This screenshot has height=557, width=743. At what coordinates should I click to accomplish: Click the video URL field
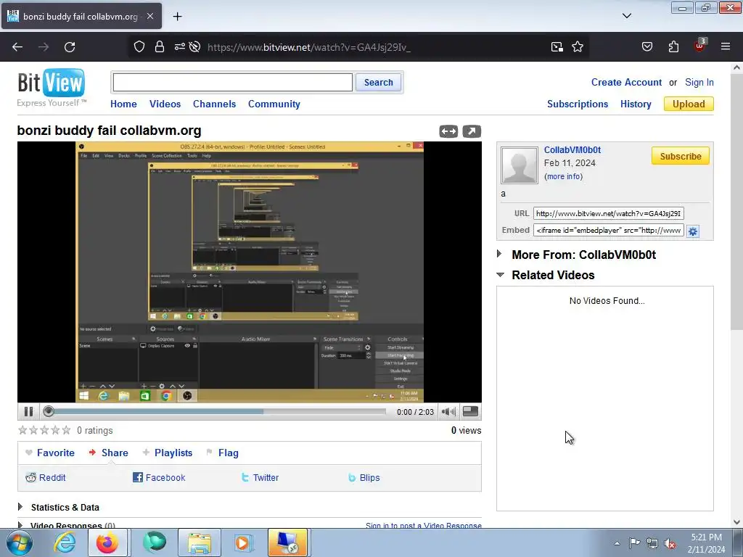point(609,214)
